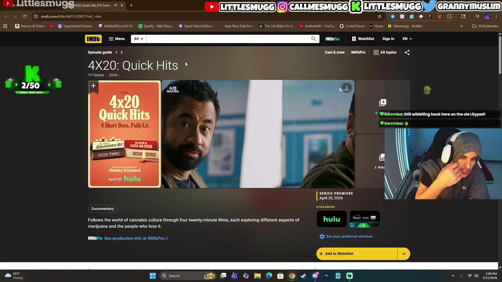502x282 pixels.
Task: Open the Control Room bookmark
Action: pos(352,26)
